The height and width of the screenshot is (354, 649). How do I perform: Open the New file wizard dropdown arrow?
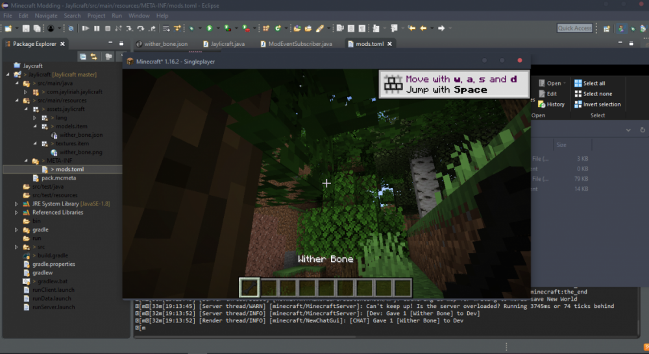tap(17, 28)
